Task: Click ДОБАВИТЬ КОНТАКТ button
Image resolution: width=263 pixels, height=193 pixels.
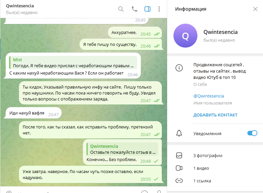Action: click(x=215, y=115)
